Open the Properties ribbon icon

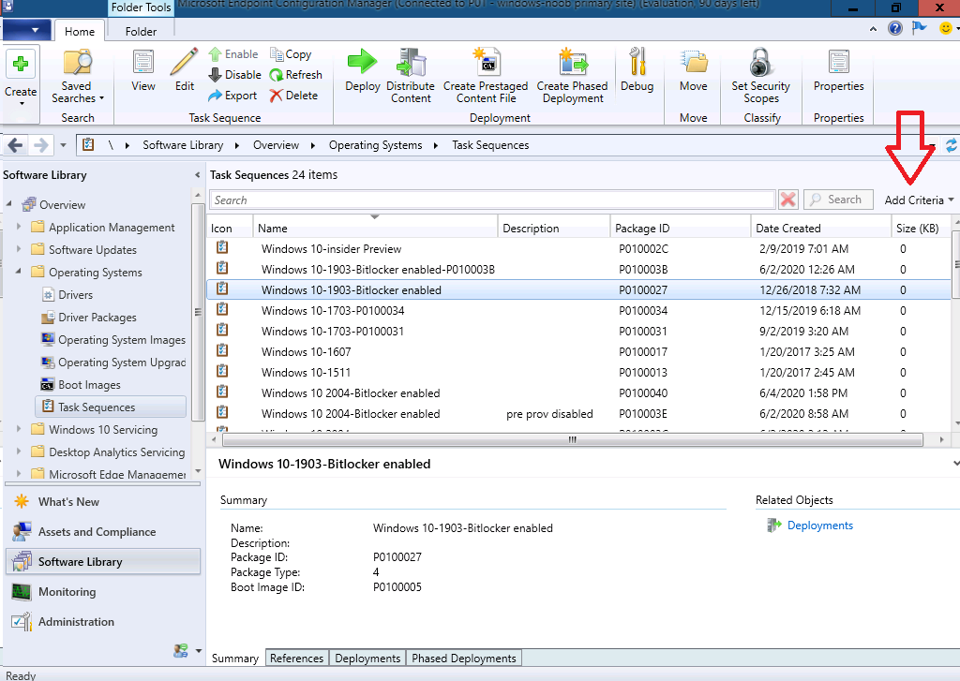[839, 63]
